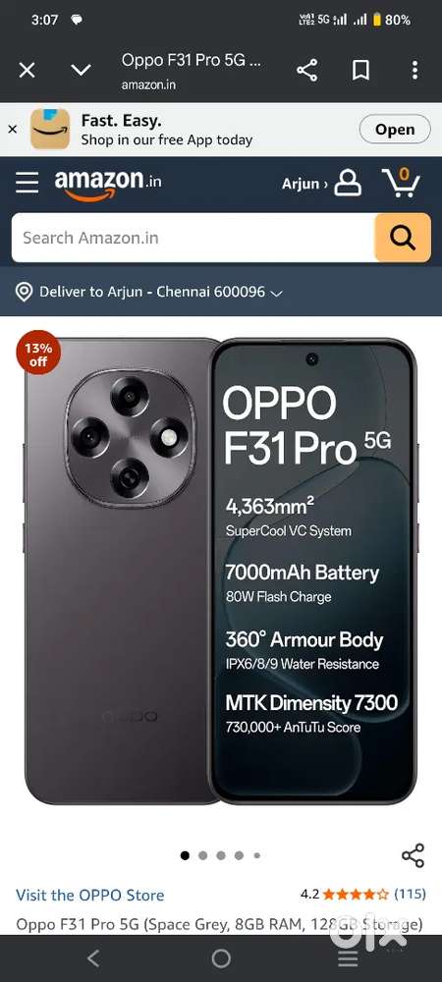Expand the tab down-arrow chevron

pyautogui.click(x=81, y=70)
